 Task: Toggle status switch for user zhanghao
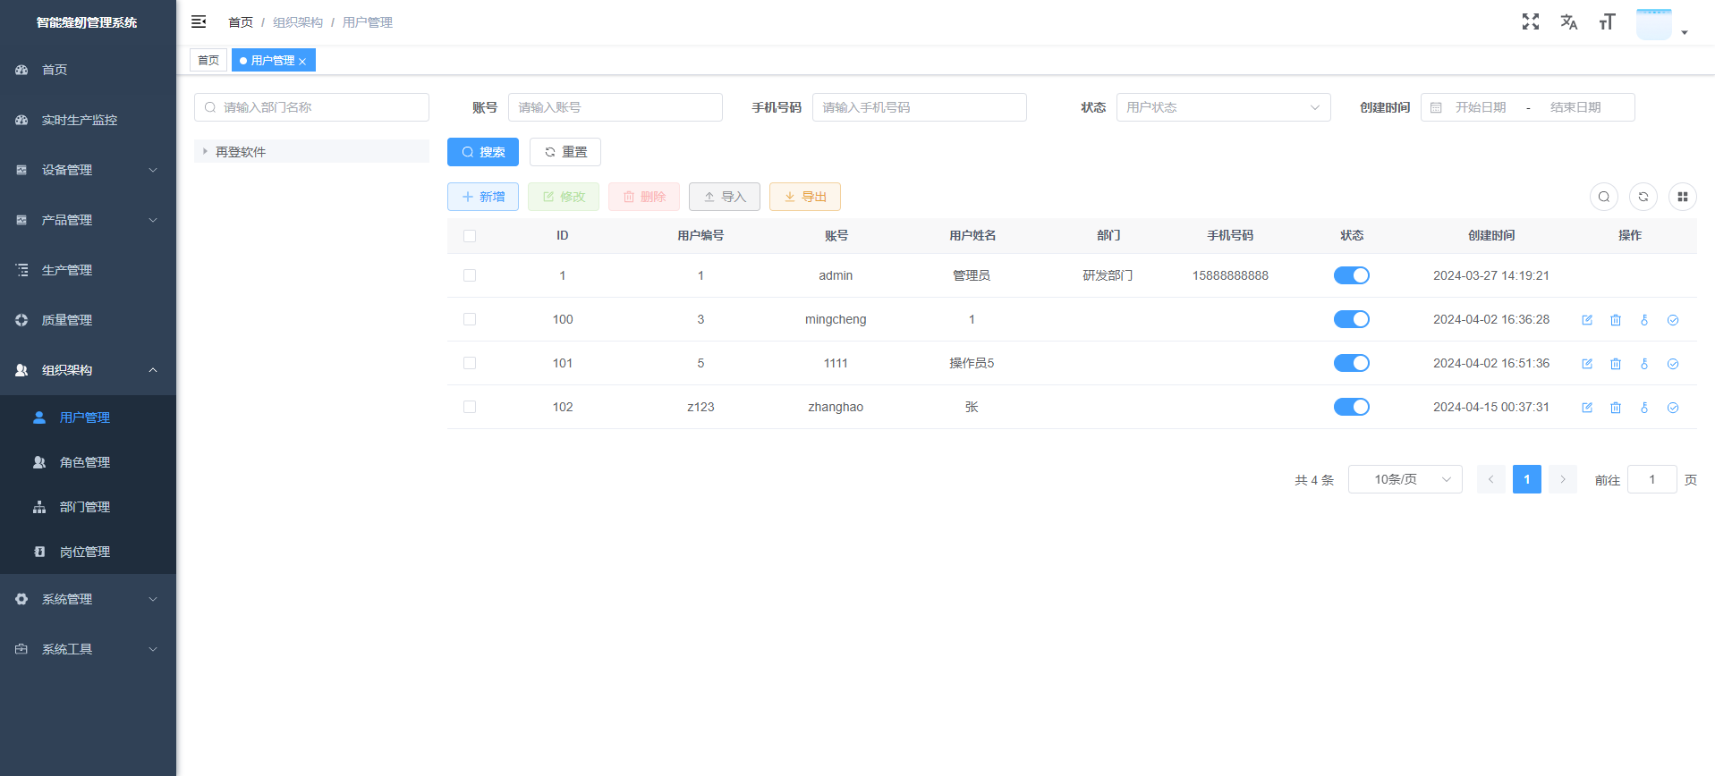coord(1351,407)
